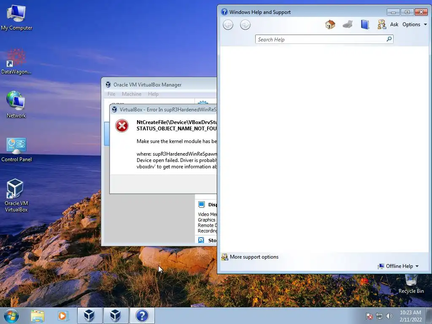Click the Ask label in Help toolbar
Viewport: 432px width, 324px height.
point(394,24)
